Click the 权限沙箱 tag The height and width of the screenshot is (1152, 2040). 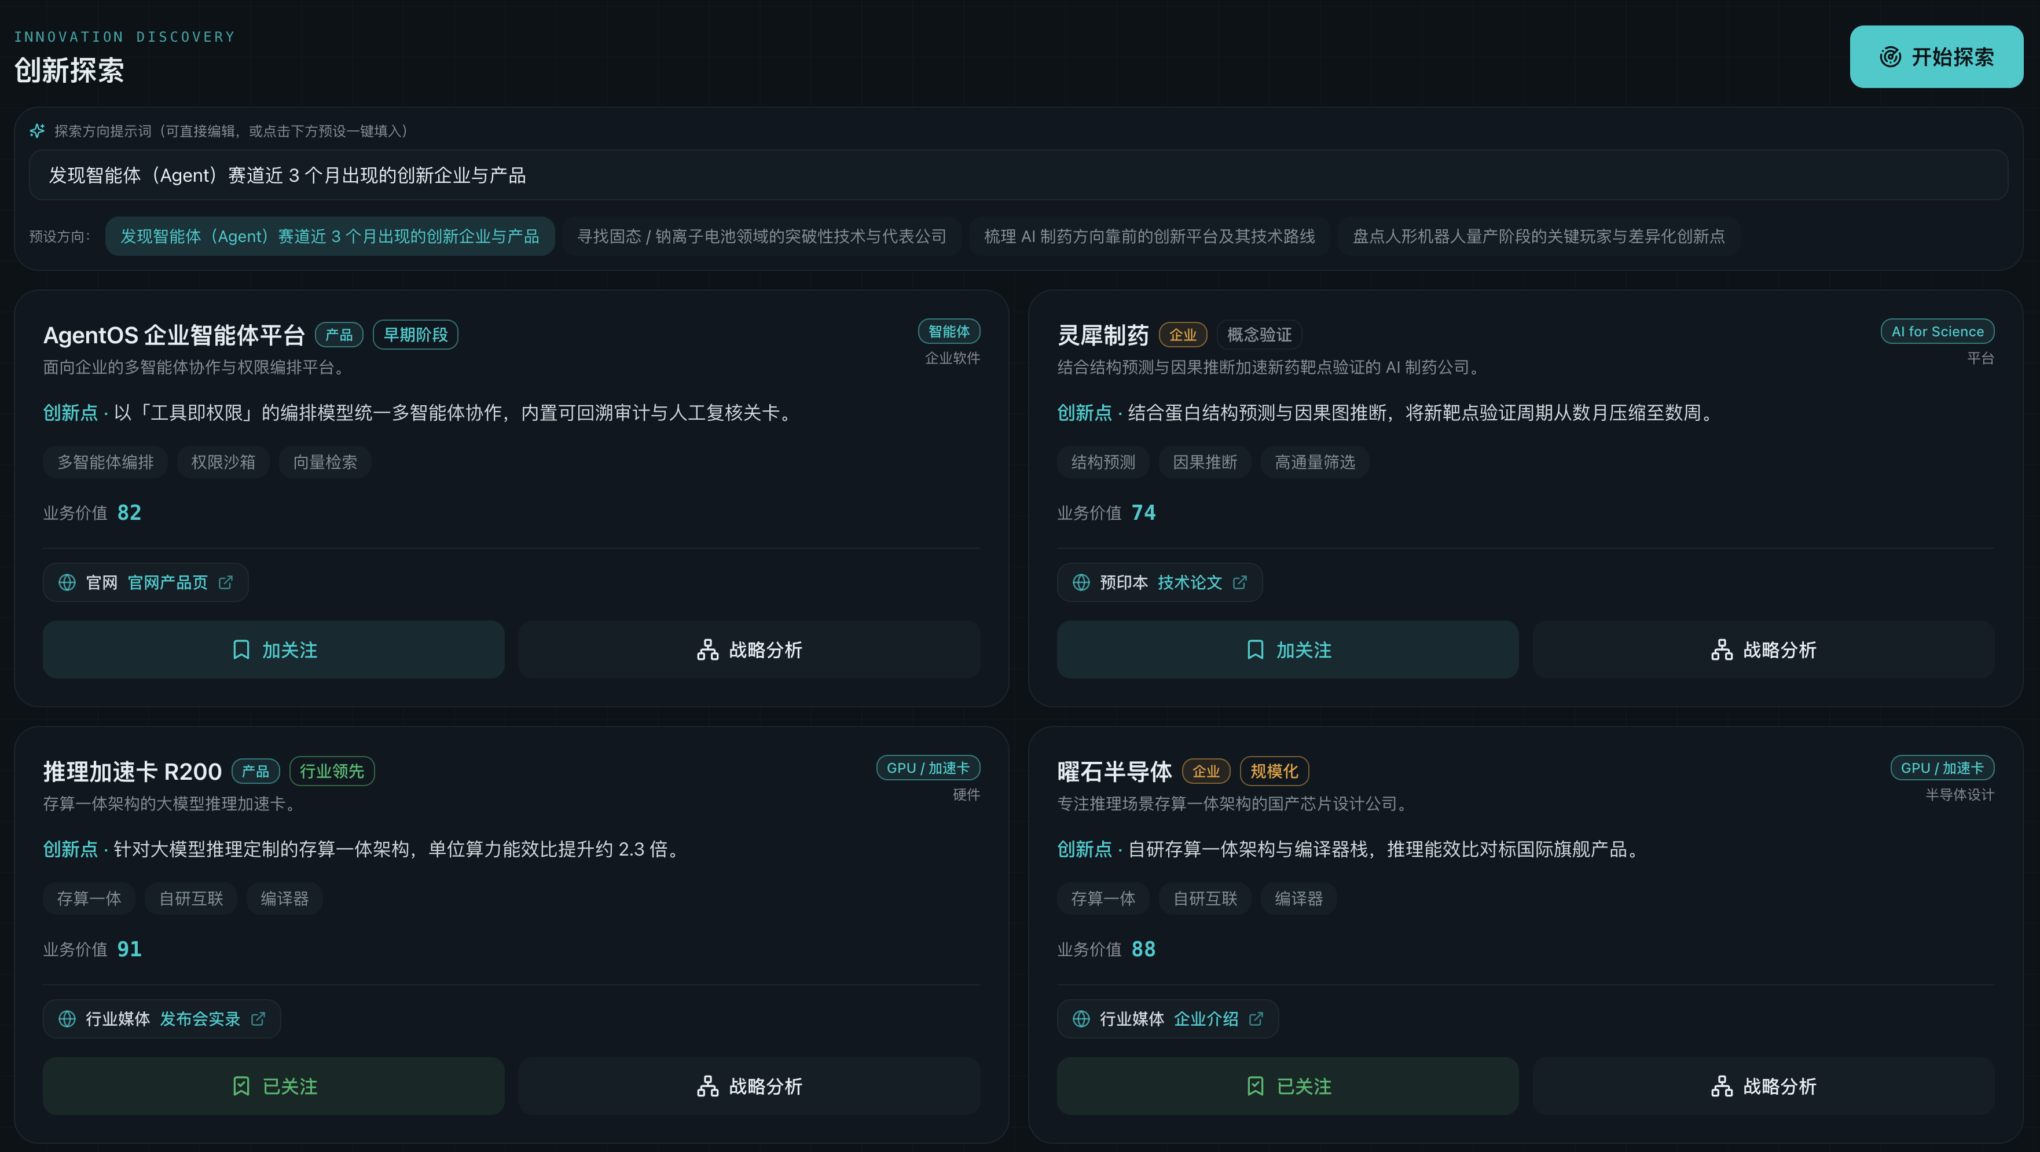pos(223,461)
